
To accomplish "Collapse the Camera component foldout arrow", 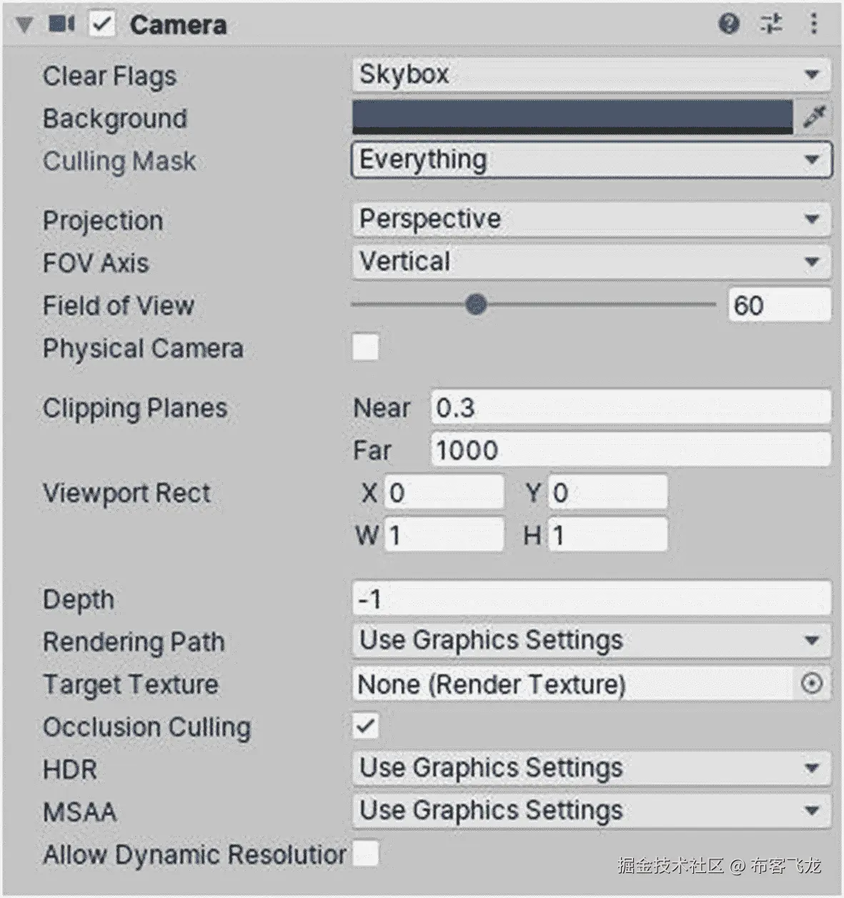I will 24,26.
